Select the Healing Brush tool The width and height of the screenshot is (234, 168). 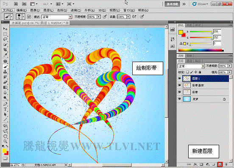(x=5, y=61)
